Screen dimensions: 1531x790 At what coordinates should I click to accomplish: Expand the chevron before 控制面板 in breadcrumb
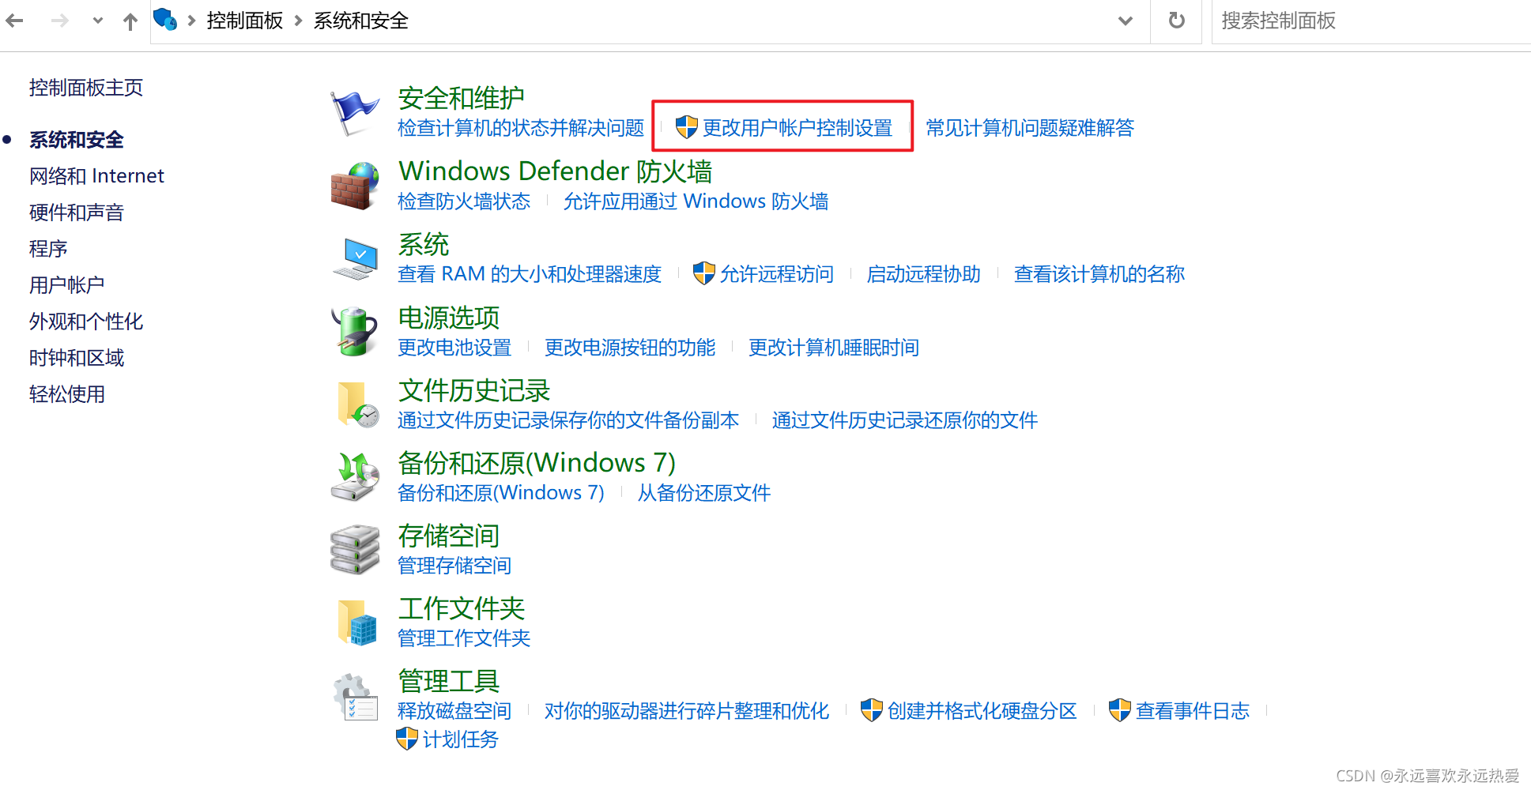pos(191,21)
